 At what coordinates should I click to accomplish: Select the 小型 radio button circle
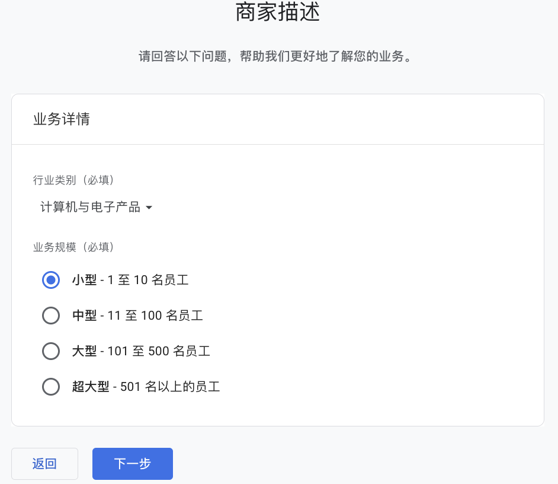51,279
